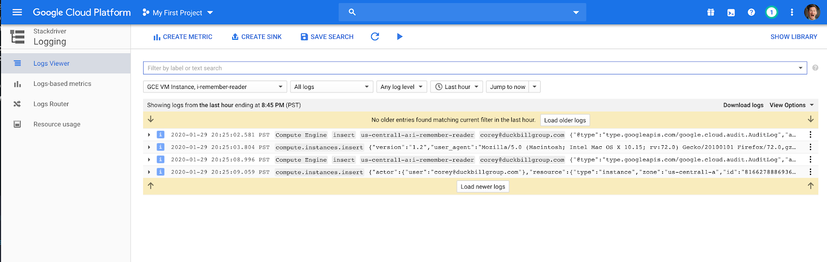
Task: Click the search magnifier icon in top bar
Action: tap(352, 12)
